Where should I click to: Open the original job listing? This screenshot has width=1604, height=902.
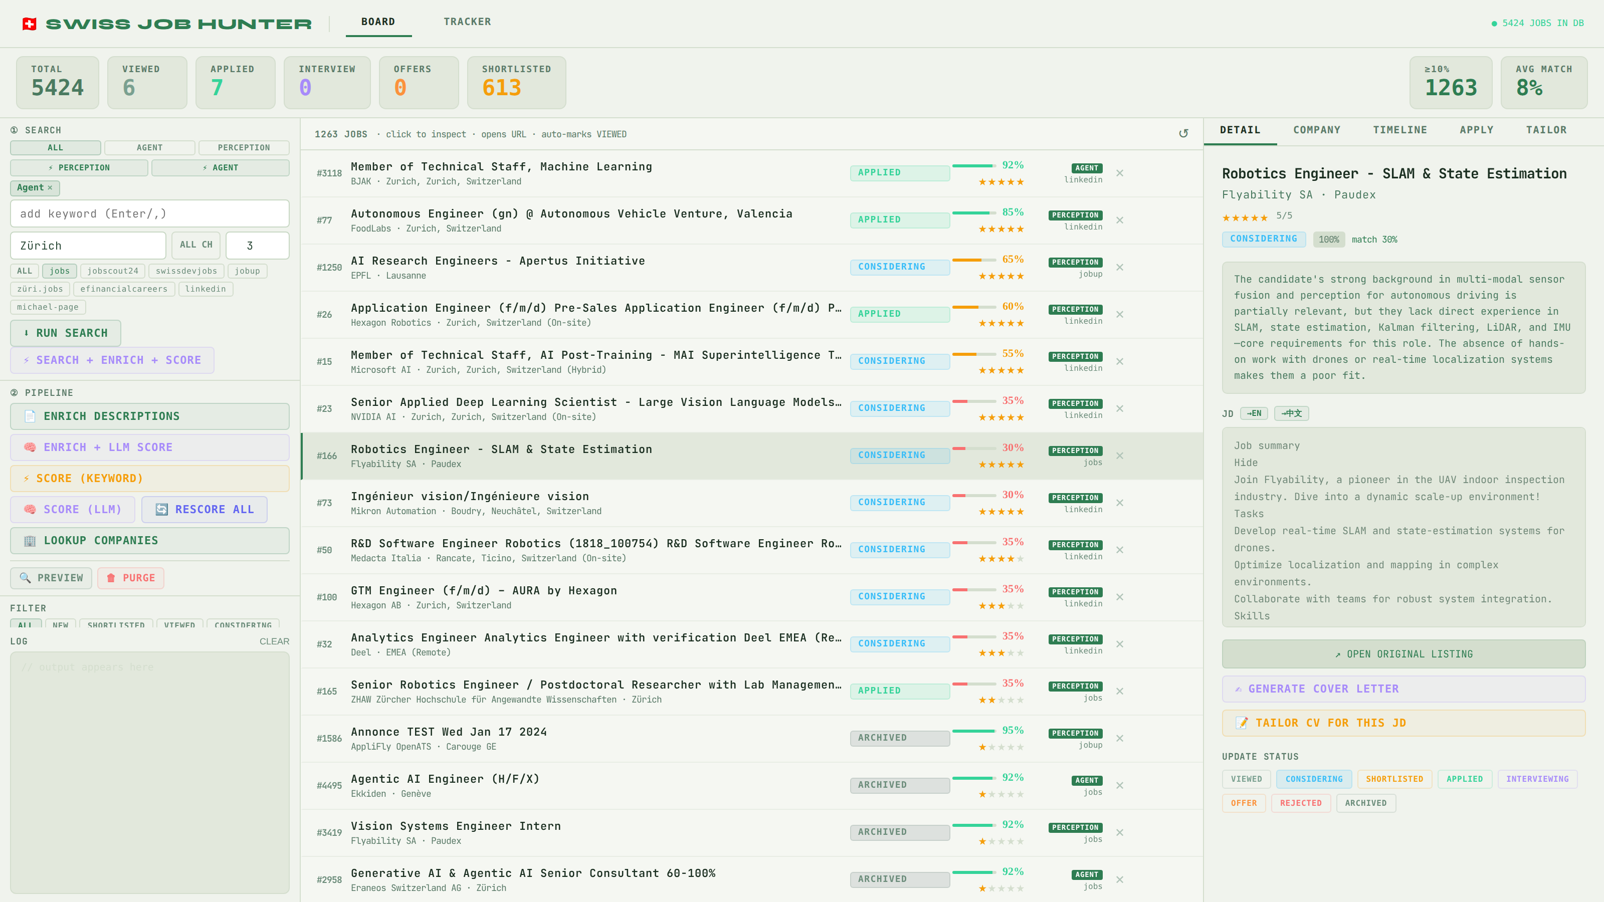coord(1403,654)
